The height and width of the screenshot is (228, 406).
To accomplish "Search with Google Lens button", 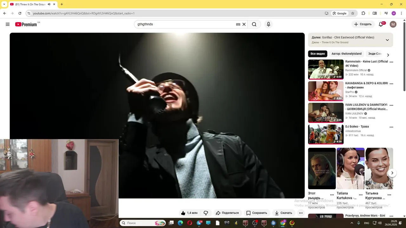I will [x=339, y=13].
